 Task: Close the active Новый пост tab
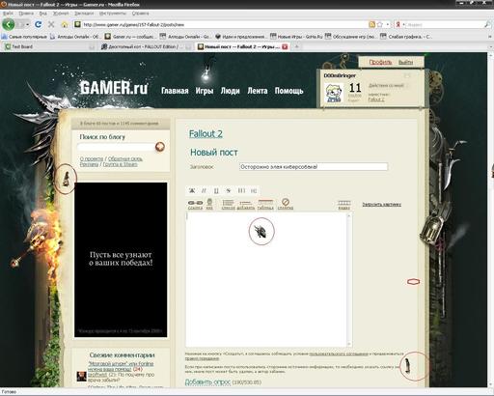click(285, 46)
